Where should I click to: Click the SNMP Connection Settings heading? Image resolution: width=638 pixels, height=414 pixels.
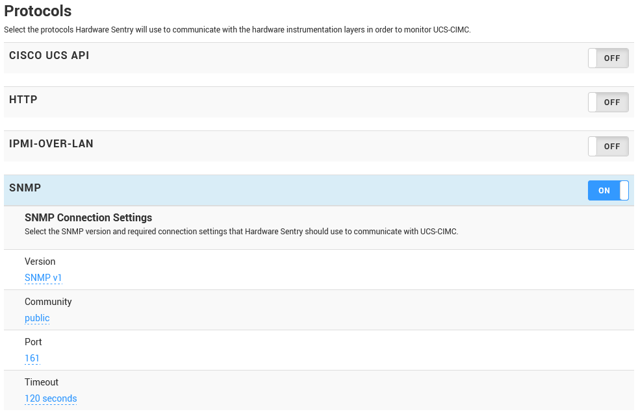(x=88, y=217)
